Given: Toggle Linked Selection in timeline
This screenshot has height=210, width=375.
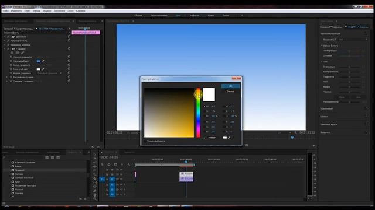Looking at the screenshot, I should coord(115,164).
